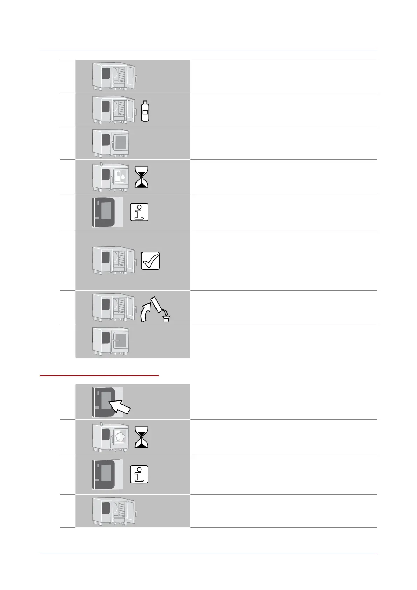Click the curved upward arrow icon

tap(145, 312)
